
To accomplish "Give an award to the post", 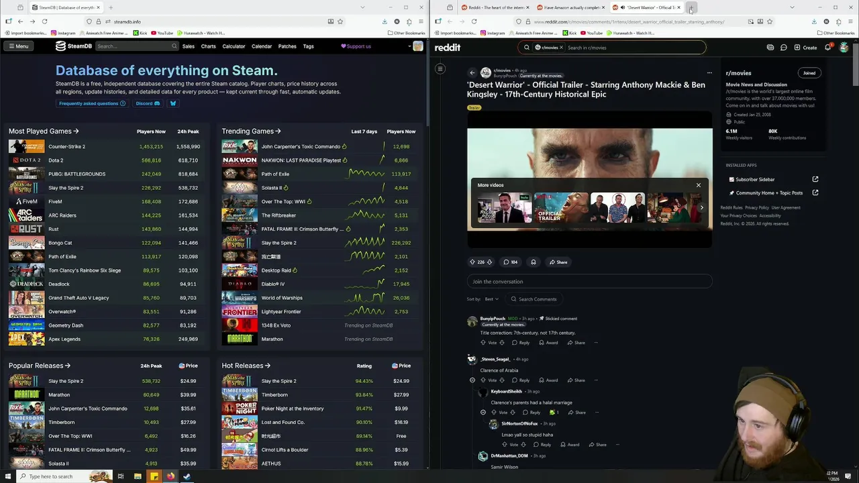I will click(x=534, y=262).
